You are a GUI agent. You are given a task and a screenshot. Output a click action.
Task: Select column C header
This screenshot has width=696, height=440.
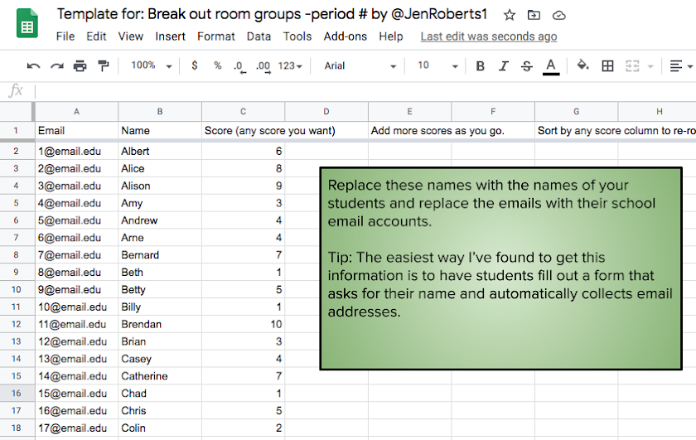tap(244, 111)
